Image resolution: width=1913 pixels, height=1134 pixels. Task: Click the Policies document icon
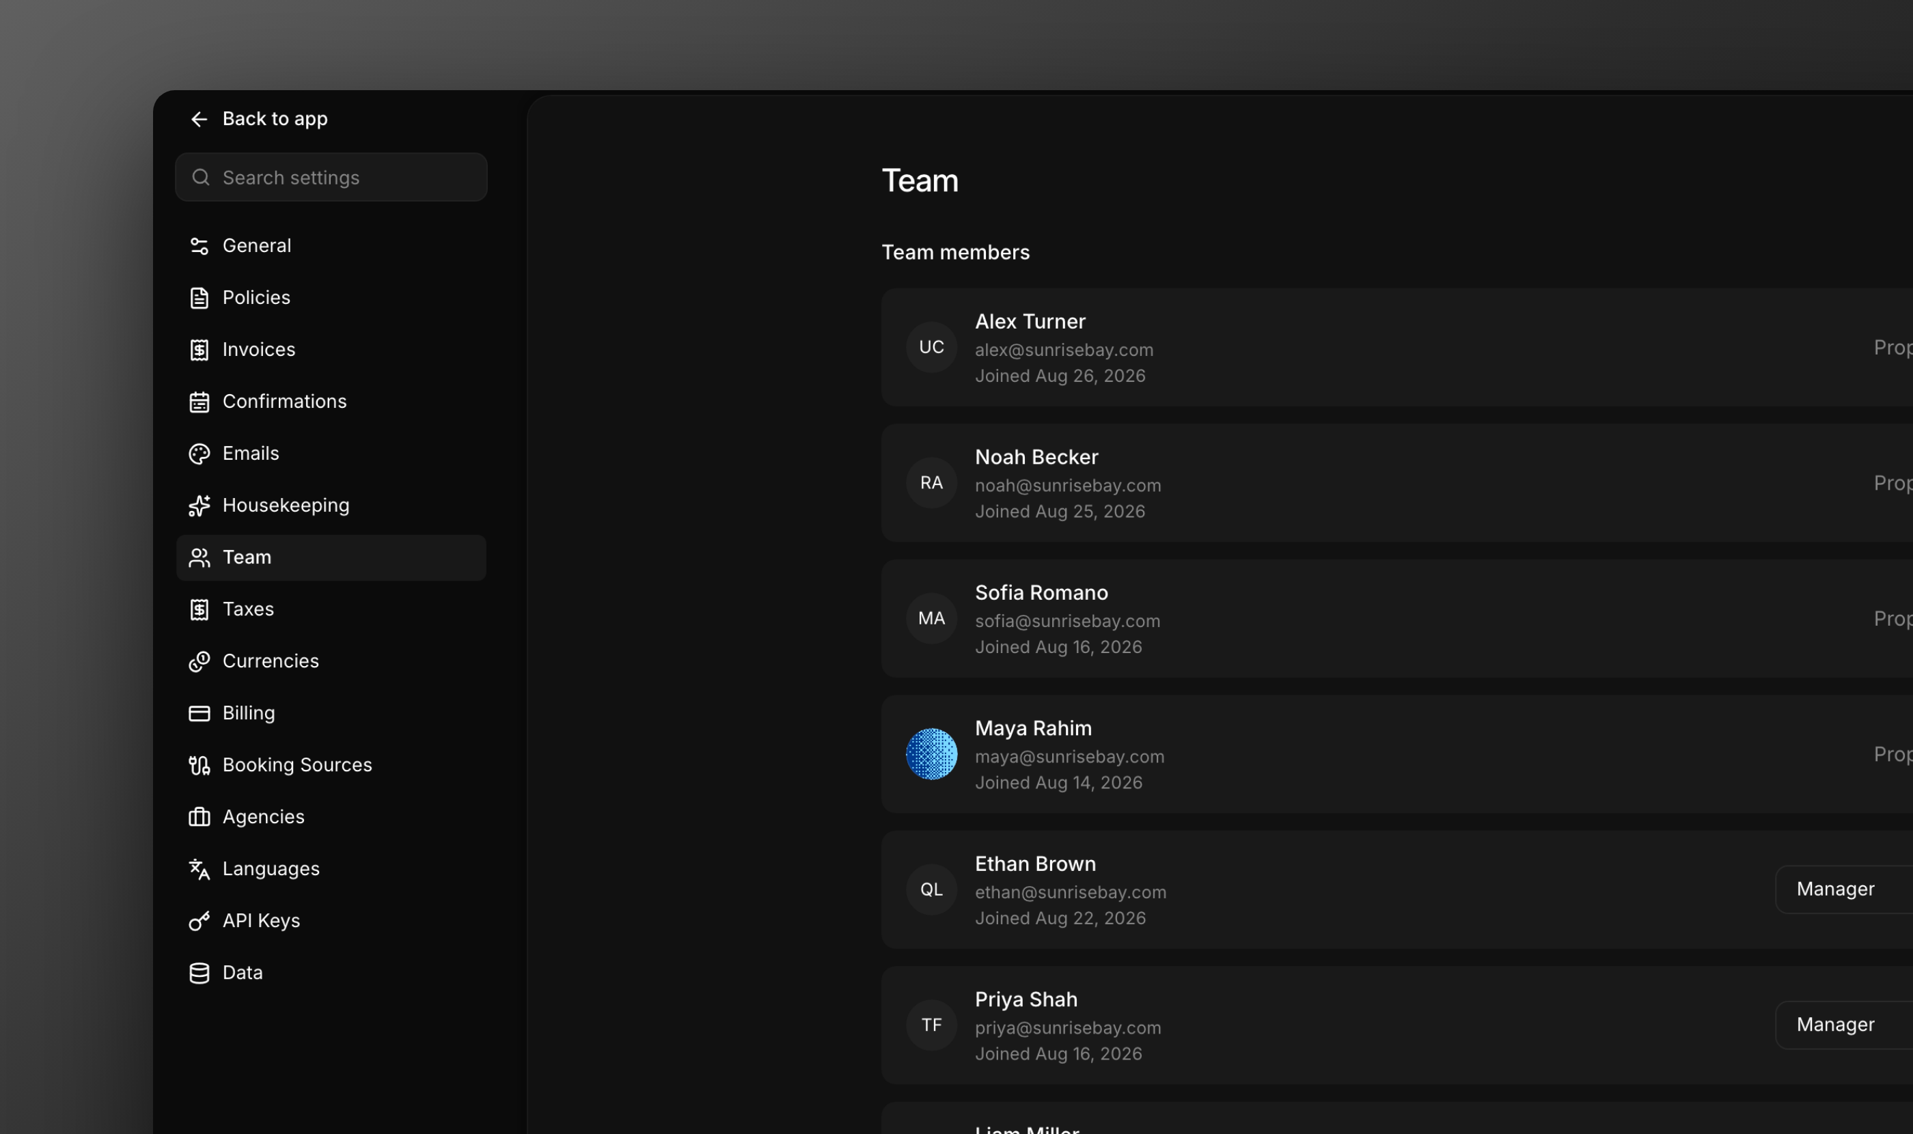pyautogui.click(x=199, y=298)
